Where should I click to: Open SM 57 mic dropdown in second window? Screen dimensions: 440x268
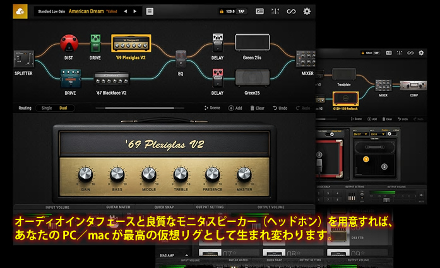pyautogui.click(x=360, y=134)
